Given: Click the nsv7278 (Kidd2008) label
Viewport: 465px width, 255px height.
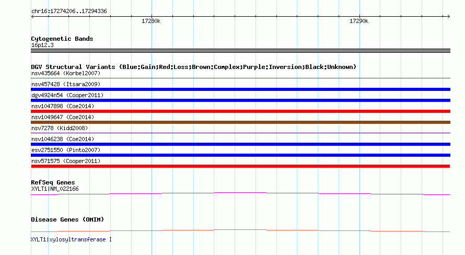Looking at the screenshot, I should point(60,128).
